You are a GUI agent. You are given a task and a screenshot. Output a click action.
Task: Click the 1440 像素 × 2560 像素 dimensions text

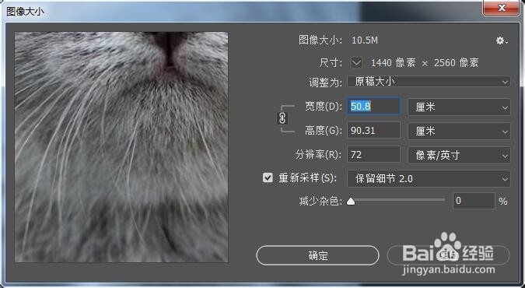click(425, 63)
